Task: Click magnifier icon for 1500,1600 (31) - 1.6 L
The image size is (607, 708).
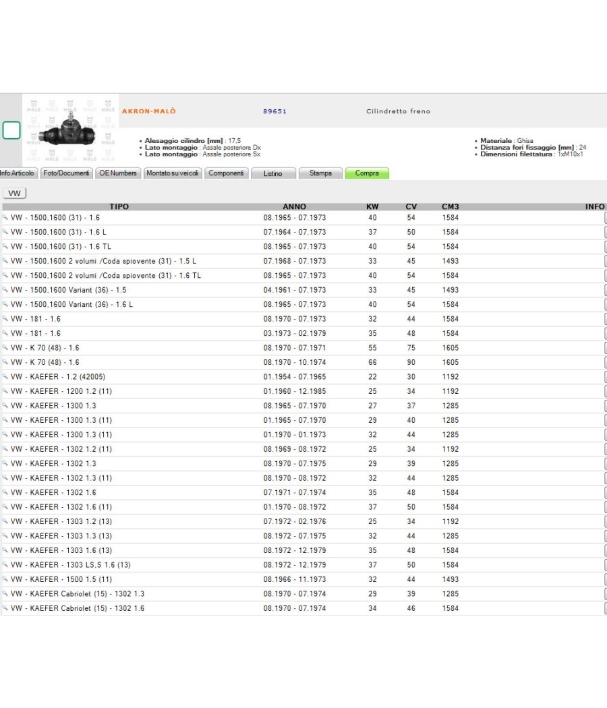Action: [x=5, y=232]
